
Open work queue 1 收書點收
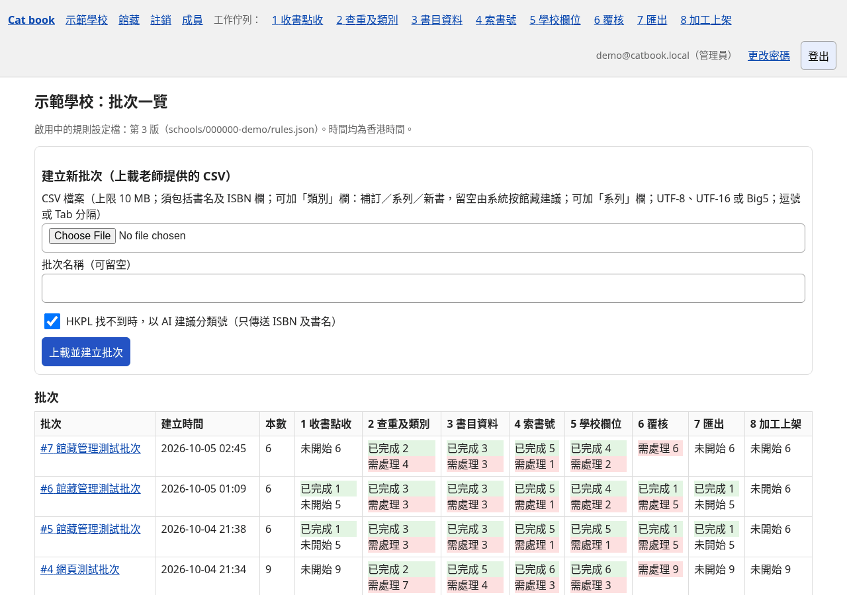tap(298, 20)
